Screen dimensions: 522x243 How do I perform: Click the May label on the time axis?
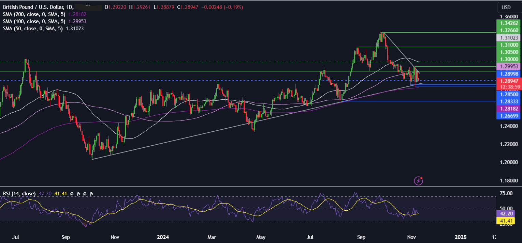tap(261, 237)
